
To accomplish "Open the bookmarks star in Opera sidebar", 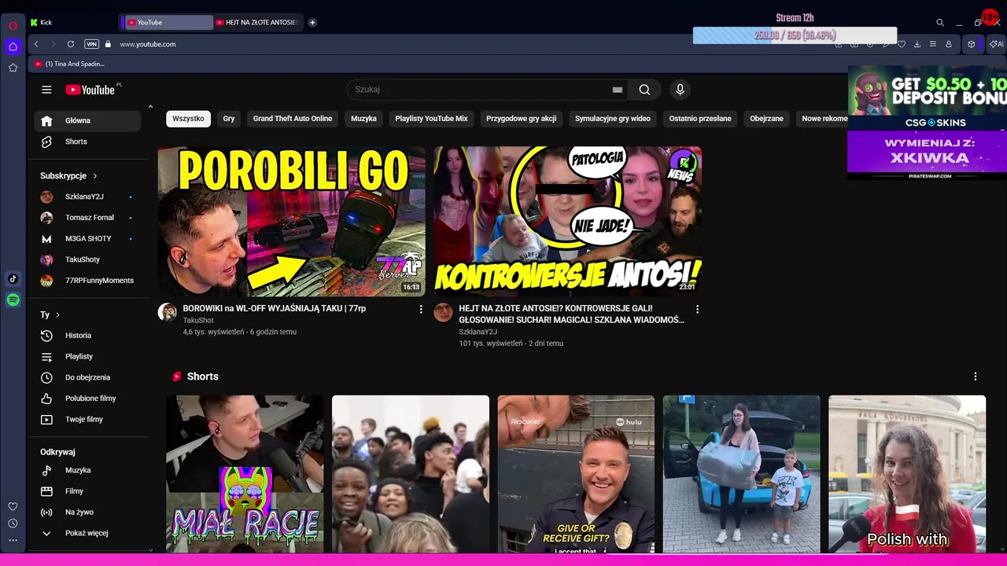I will click(x=13, y=68).
